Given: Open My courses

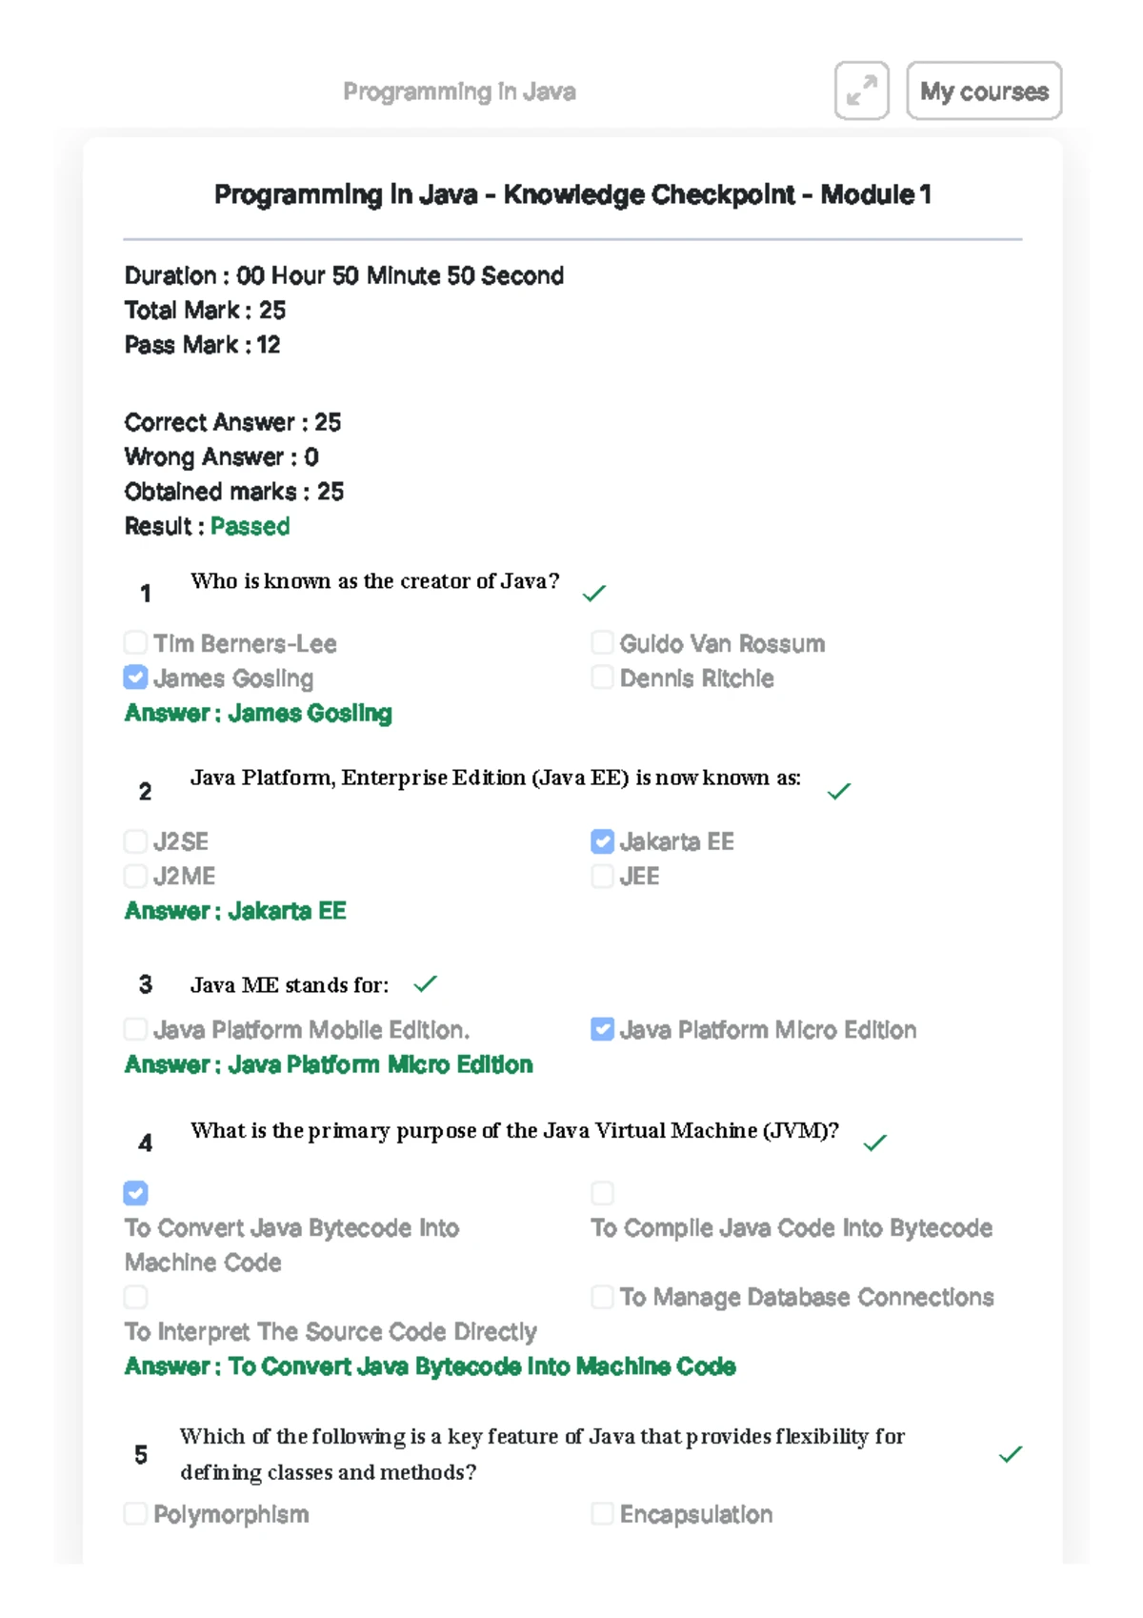Looking at the screenshot, I should pyautogui.click(x=984, y=91).
